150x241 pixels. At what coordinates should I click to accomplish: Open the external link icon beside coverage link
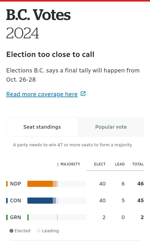[x=83, y=94]
